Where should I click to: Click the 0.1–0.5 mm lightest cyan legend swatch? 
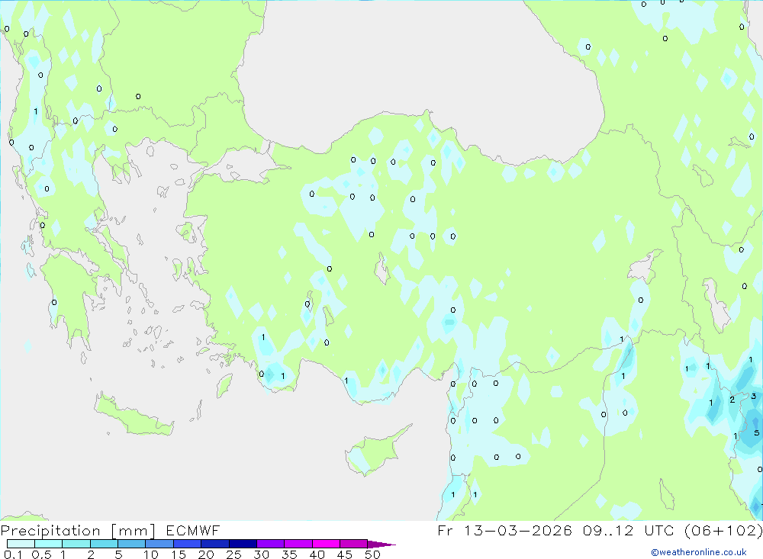pyautogui.click(x=21, y=544)
